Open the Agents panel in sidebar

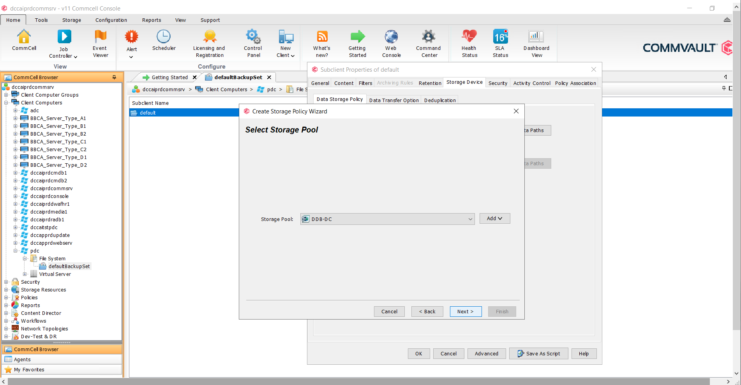pos(62,359)
